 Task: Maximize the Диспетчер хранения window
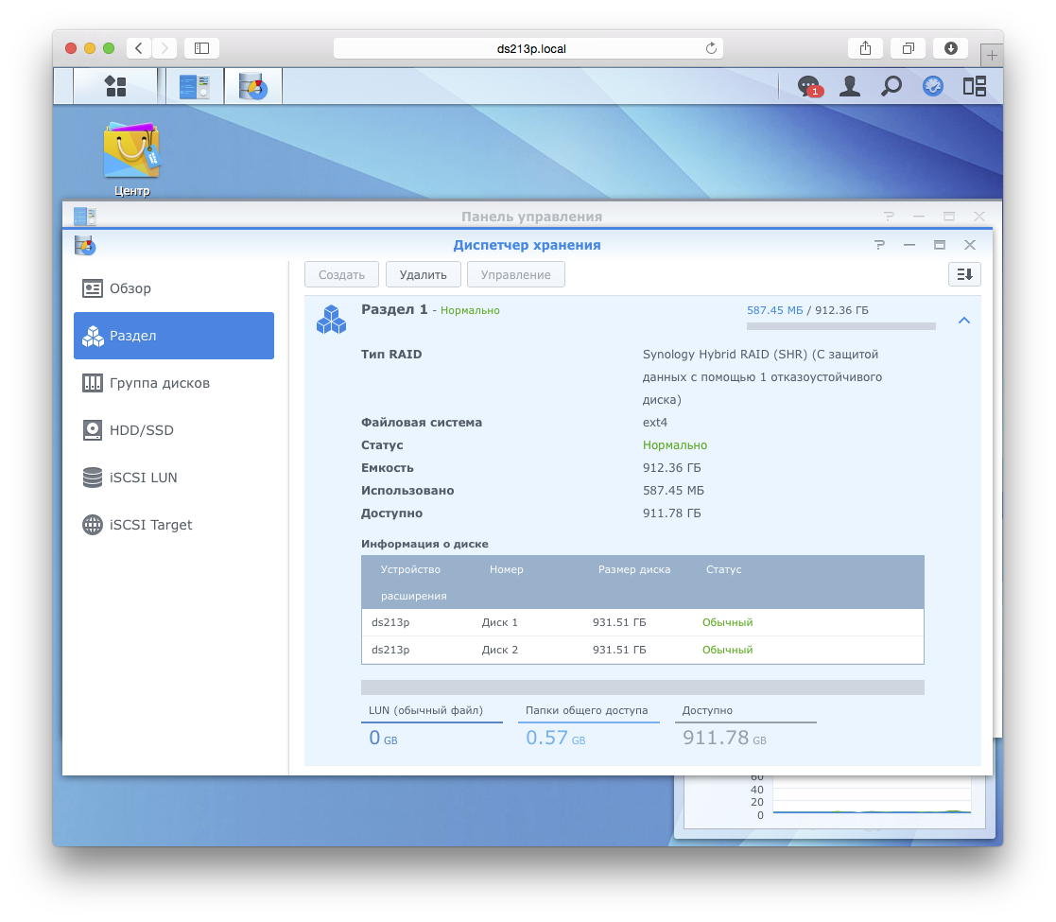coord(940,245)
